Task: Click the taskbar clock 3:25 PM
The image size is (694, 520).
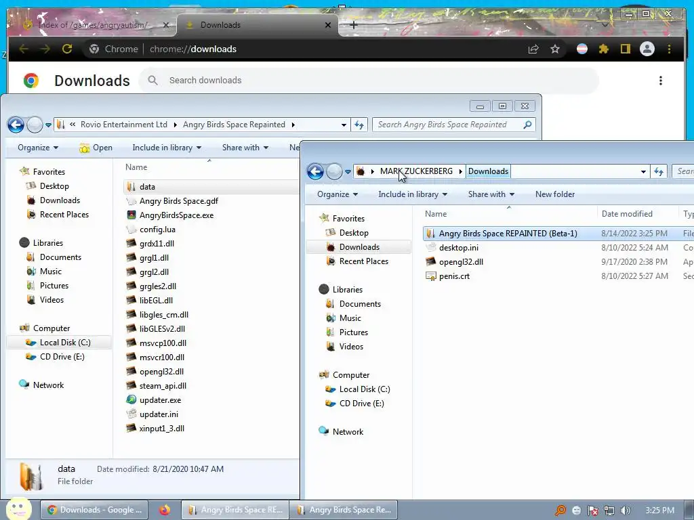Action: 659,511
